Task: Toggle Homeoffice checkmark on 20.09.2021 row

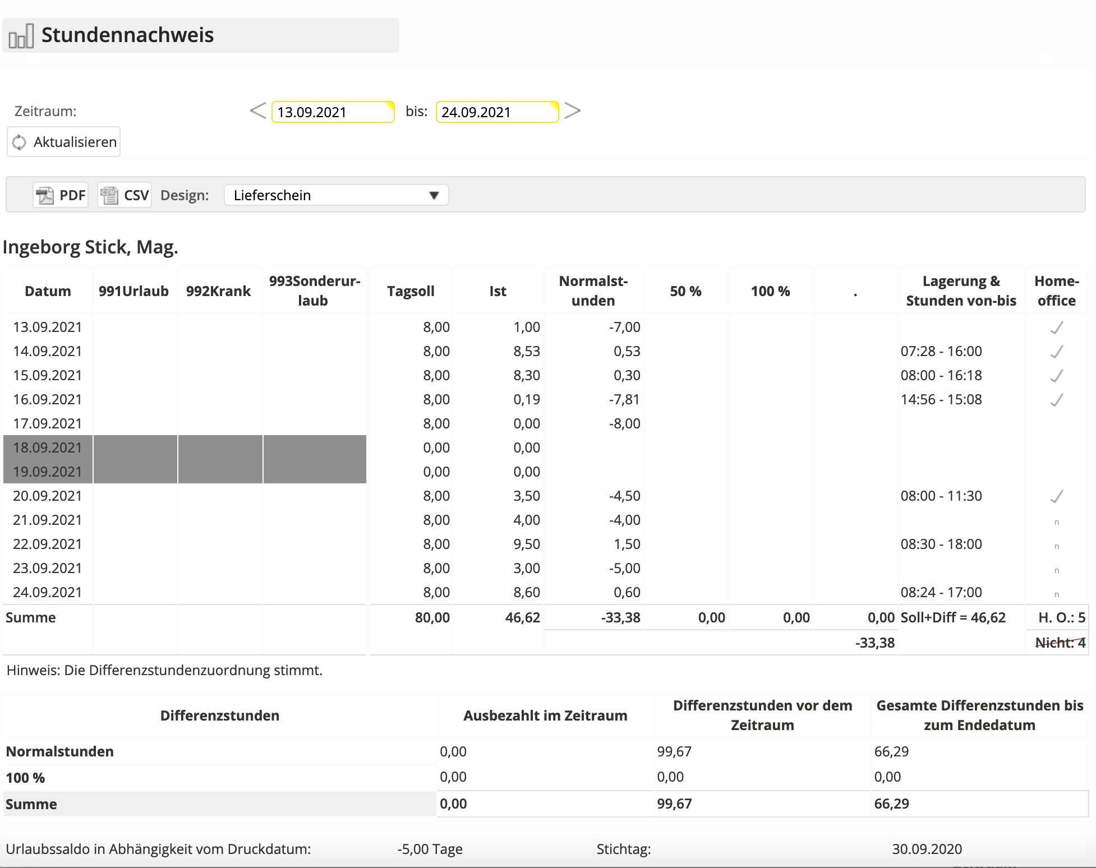Action: coord(1057,496)
